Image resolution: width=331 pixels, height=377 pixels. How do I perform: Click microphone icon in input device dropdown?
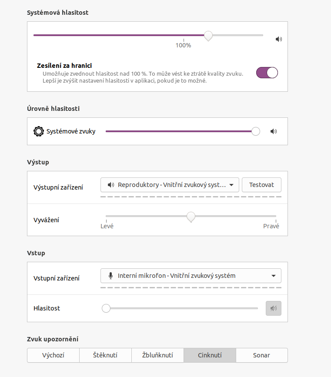coord(111,276)
